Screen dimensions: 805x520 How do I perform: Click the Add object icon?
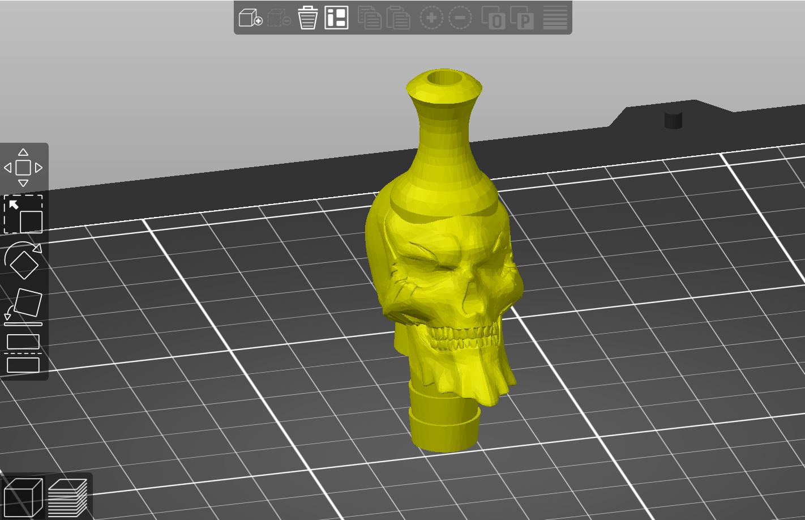pos(250,18)
